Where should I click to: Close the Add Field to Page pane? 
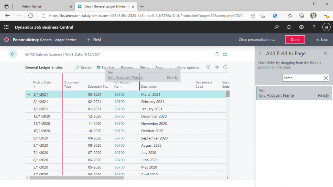[325, 54]
